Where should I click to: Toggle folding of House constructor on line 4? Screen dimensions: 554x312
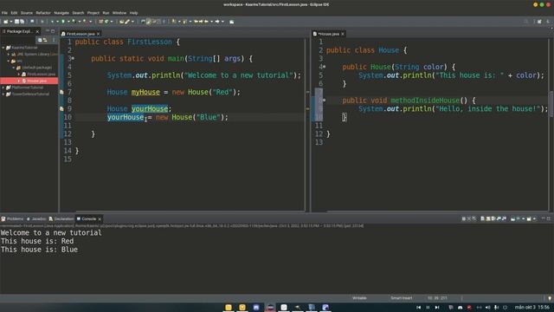(325, 67)
